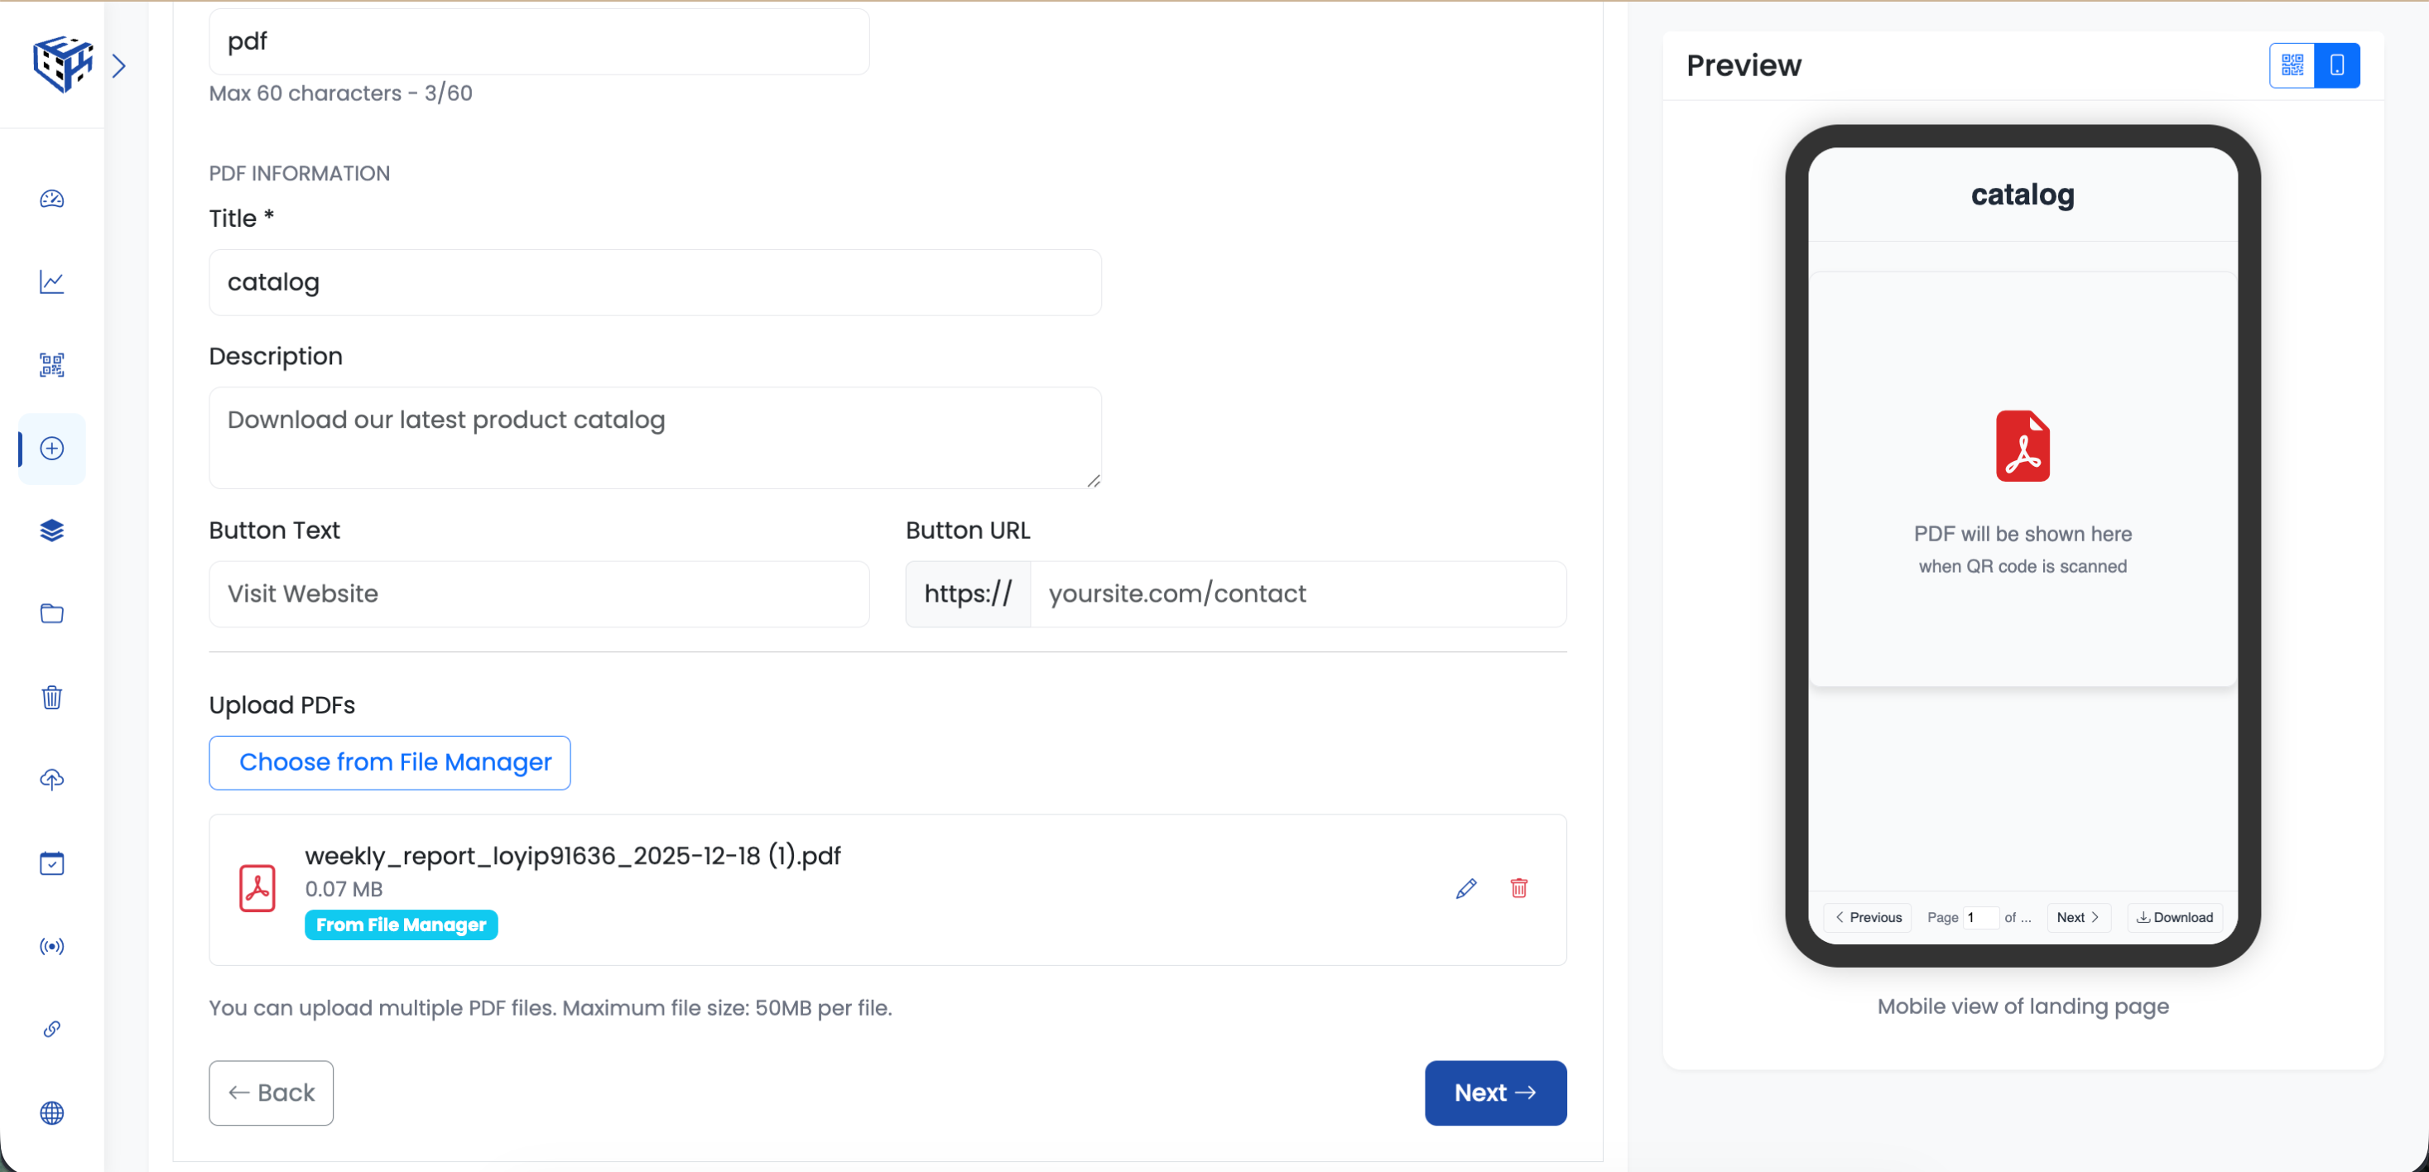Image resolution: width=2429 pixels, height=1172 pixels.
Task: Switch preview to QR code view
Action: [2292, 65]
